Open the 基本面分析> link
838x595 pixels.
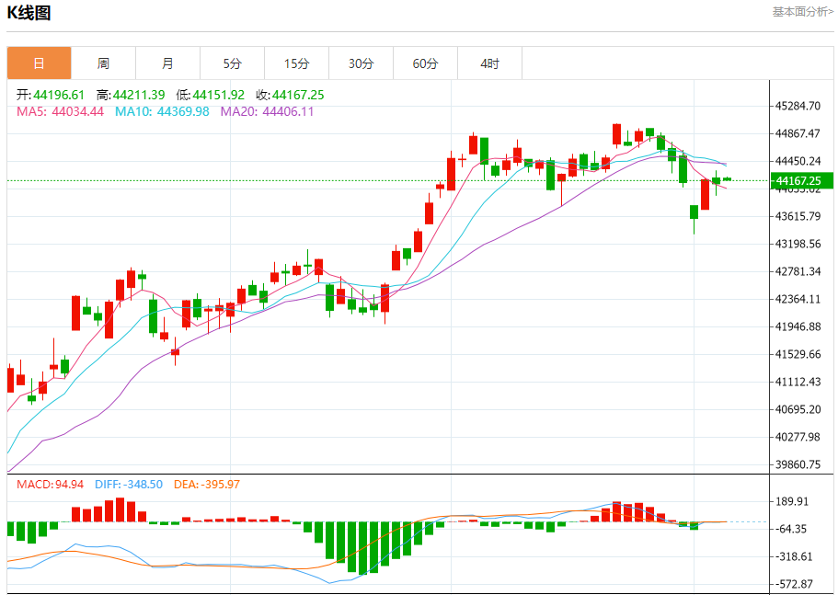pos(802,12)
